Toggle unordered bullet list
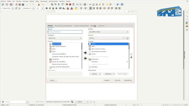This screenshot has height=106, width=189. tap(81, 8)
